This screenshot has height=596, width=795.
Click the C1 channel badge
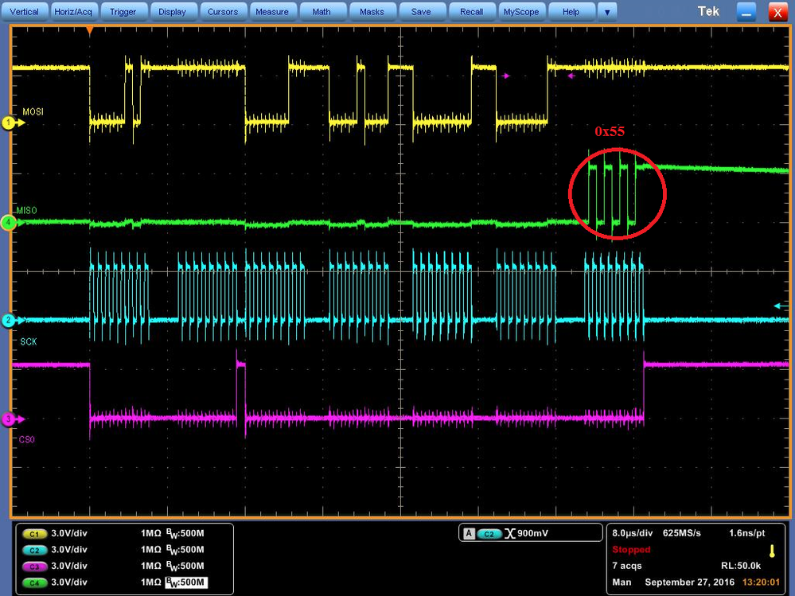pos(34,534)
